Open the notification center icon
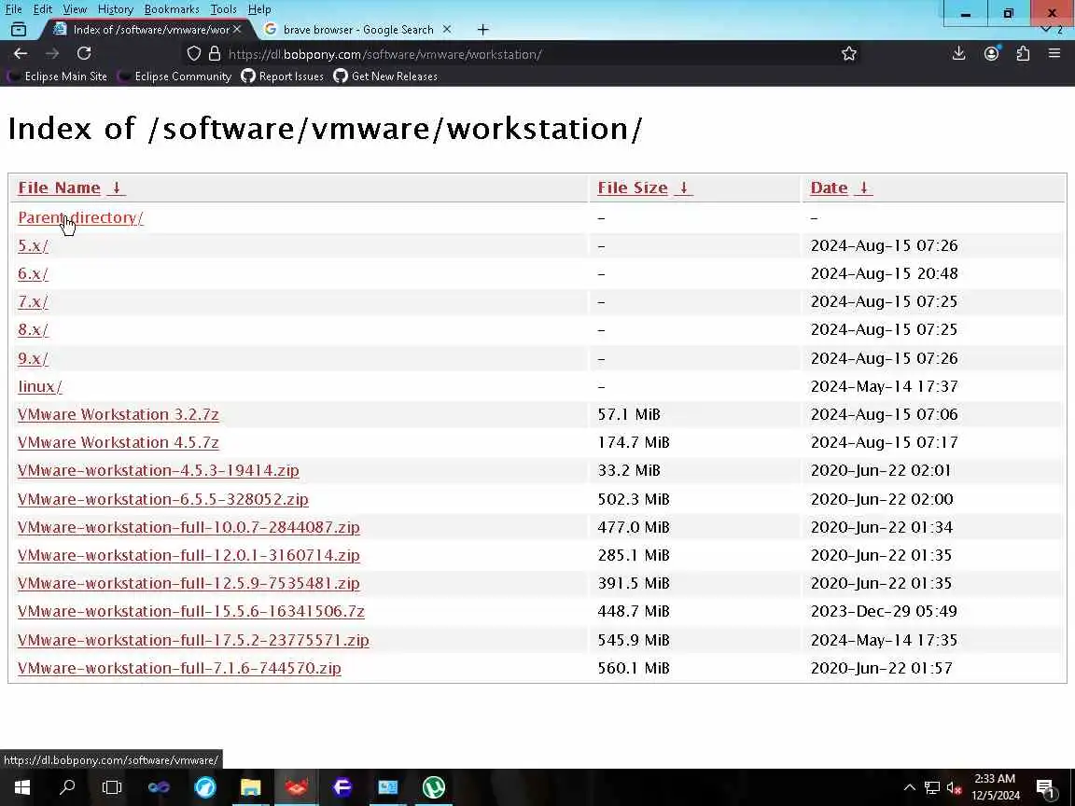The height and width of the screenshot is (806, 1075). click(1045, 787)
